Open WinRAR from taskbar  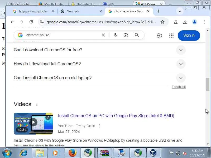point(104,153)
